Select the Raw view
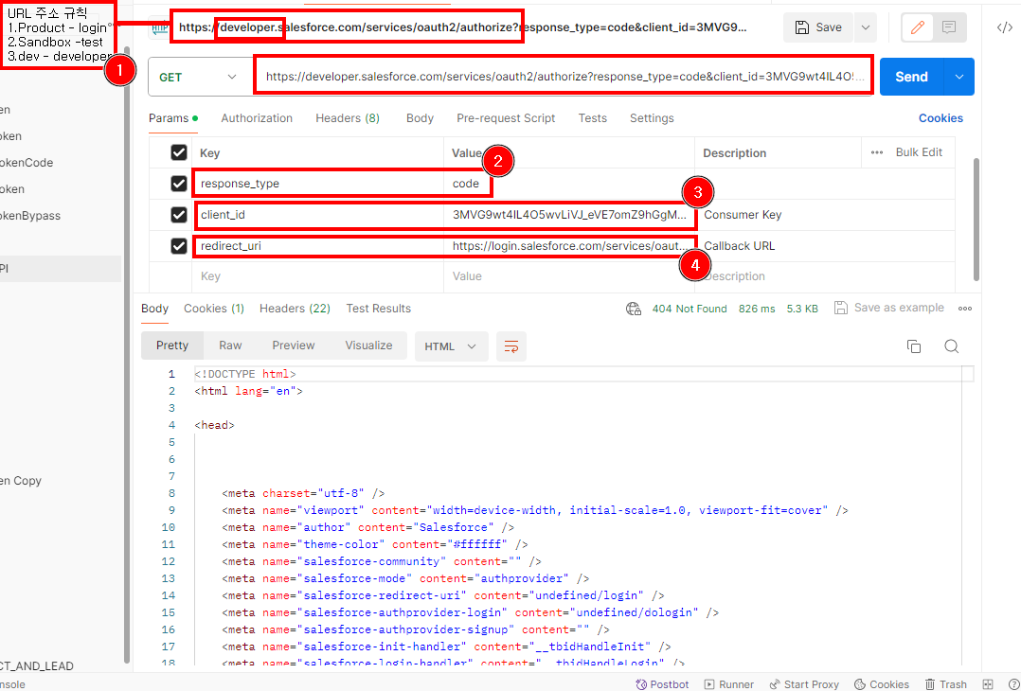Viewport: 1021px width, 691px height. click(x=230, y=345)
